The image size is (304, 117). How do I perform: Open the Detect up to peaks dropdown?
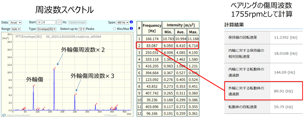(x=82, y=29)
